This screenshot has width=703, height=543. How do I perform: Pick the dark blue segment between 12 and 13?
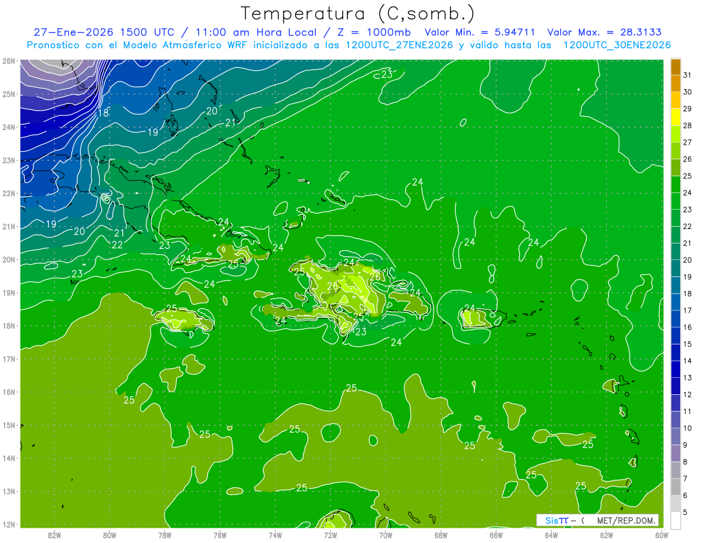click(675, 386)
